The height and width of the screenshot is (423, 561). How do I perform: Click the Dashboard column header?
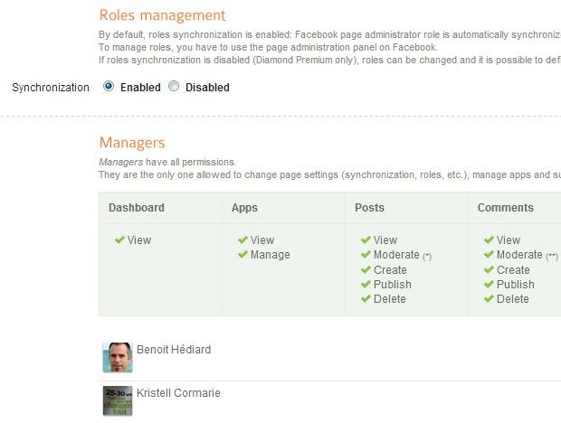click(137, 208)
